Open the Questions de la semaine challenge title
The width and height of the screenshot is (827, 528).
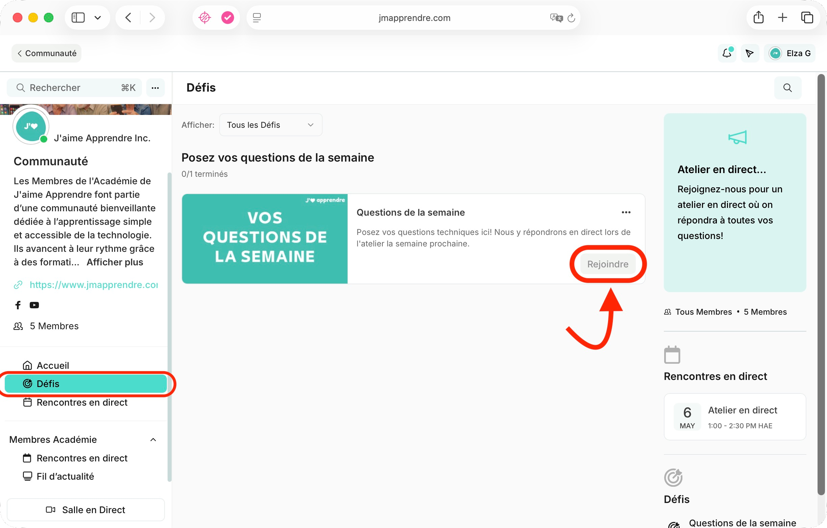410,212
